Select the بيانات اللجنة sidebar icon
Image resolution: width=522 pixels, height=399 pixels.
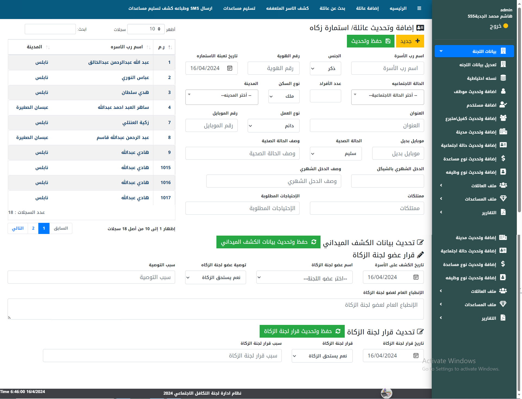pos(504,51)
